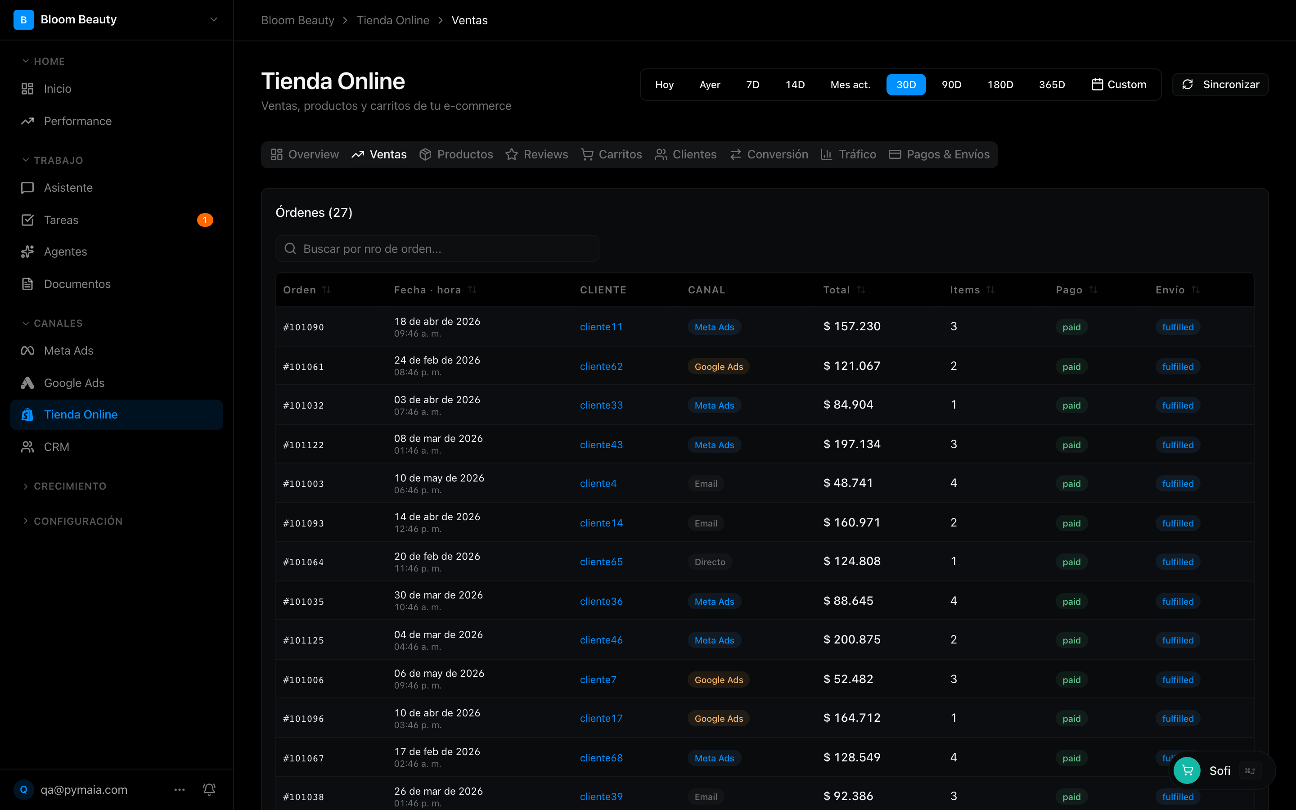Open the account more options ellipsis
Screen dimensions: 1296x810
pyautogui.click(x=180, y=790)
